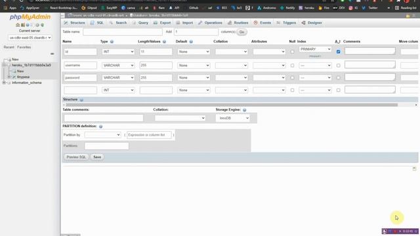Open Default dropdown for password column

tap(194, 77)
